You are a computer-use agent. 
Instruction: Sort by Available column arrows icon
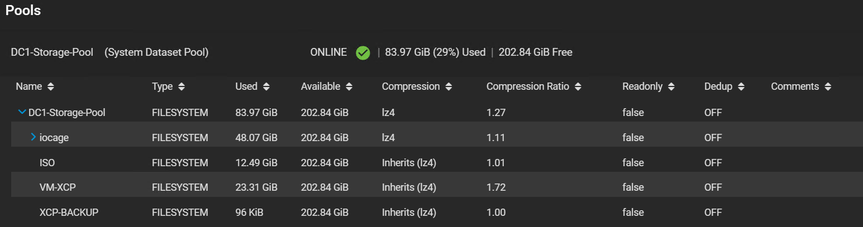[x=349, y=87]
